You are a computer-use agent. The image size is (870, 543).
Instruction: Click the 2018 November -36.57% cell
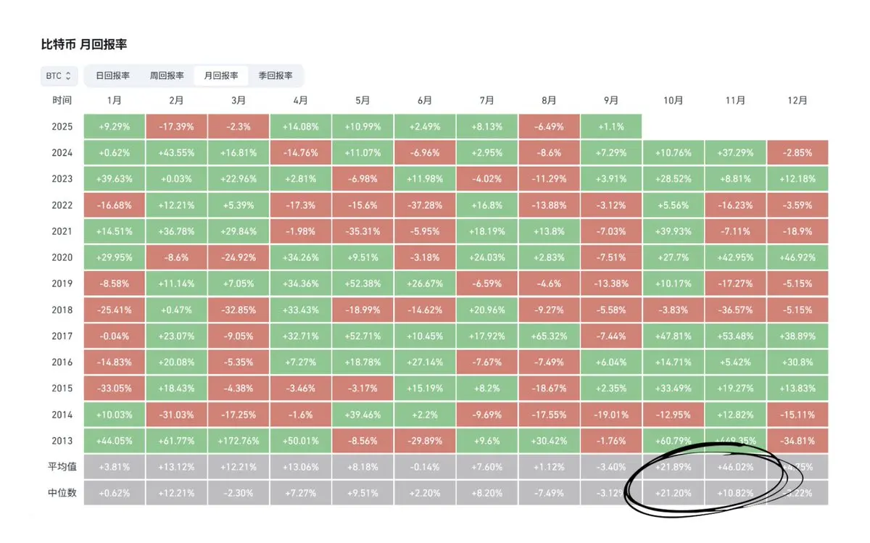click(735, 310)
